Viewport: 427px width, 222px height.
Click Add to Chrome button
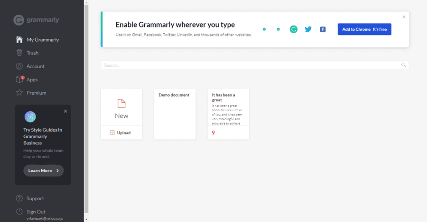(364, 29)
